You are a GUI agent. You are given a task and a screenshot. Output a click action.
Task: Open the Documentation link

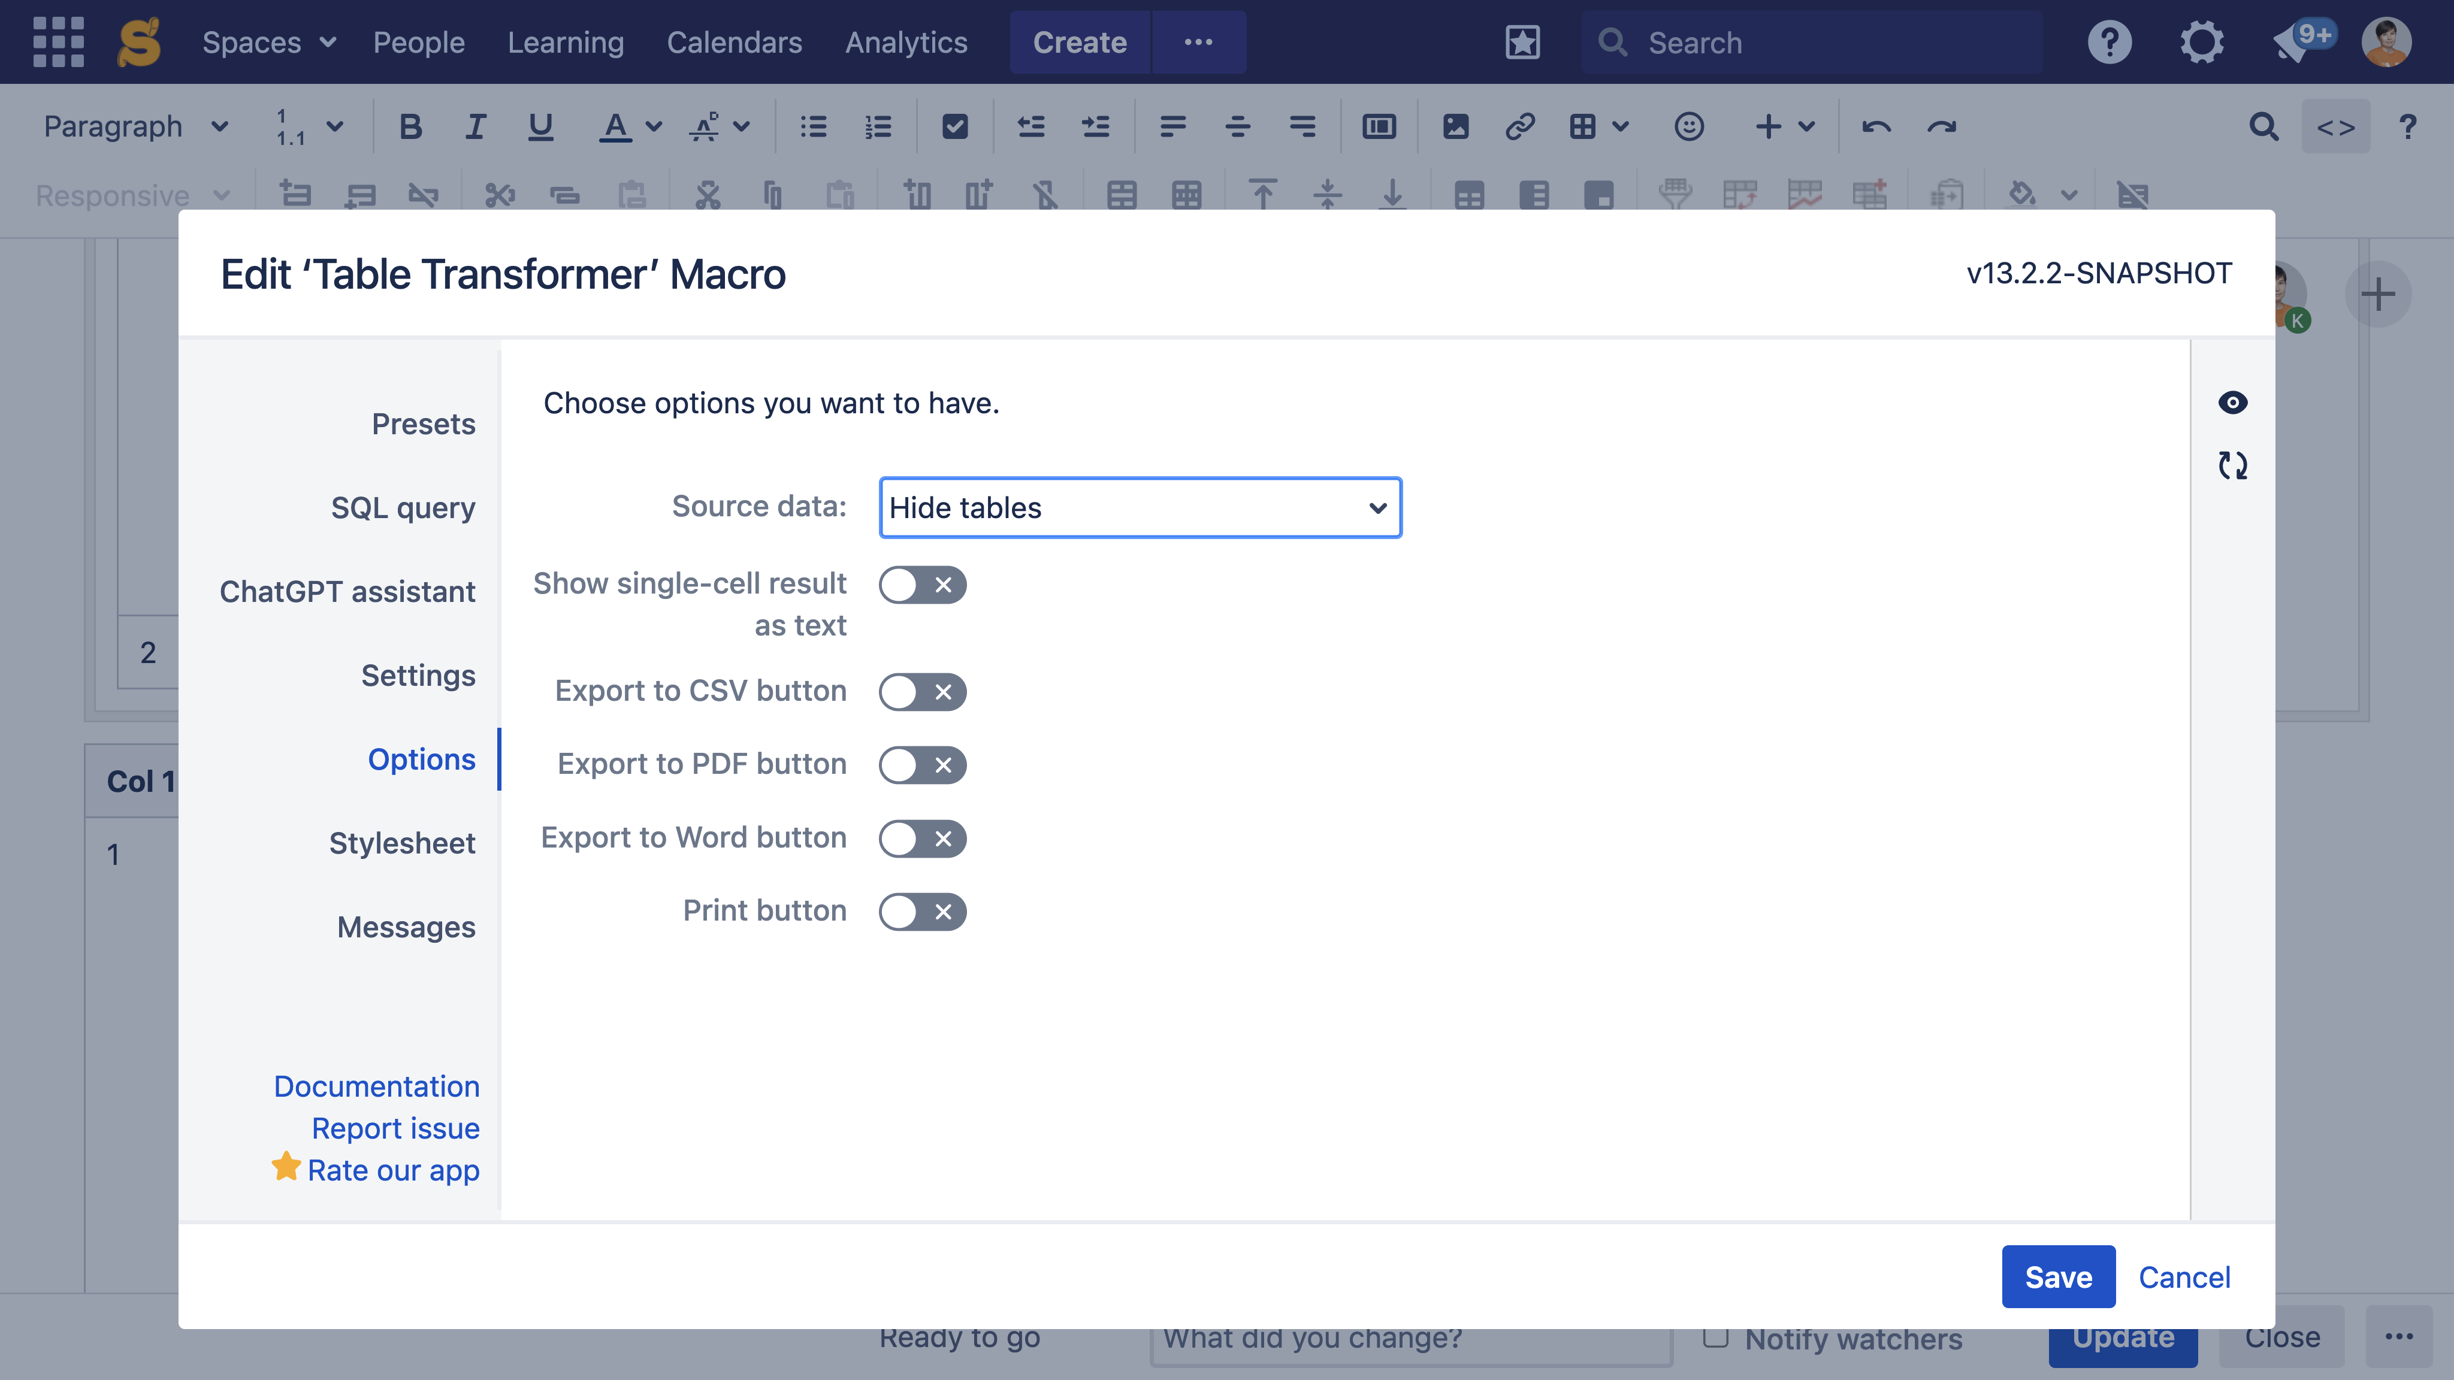pos(376,1086)
